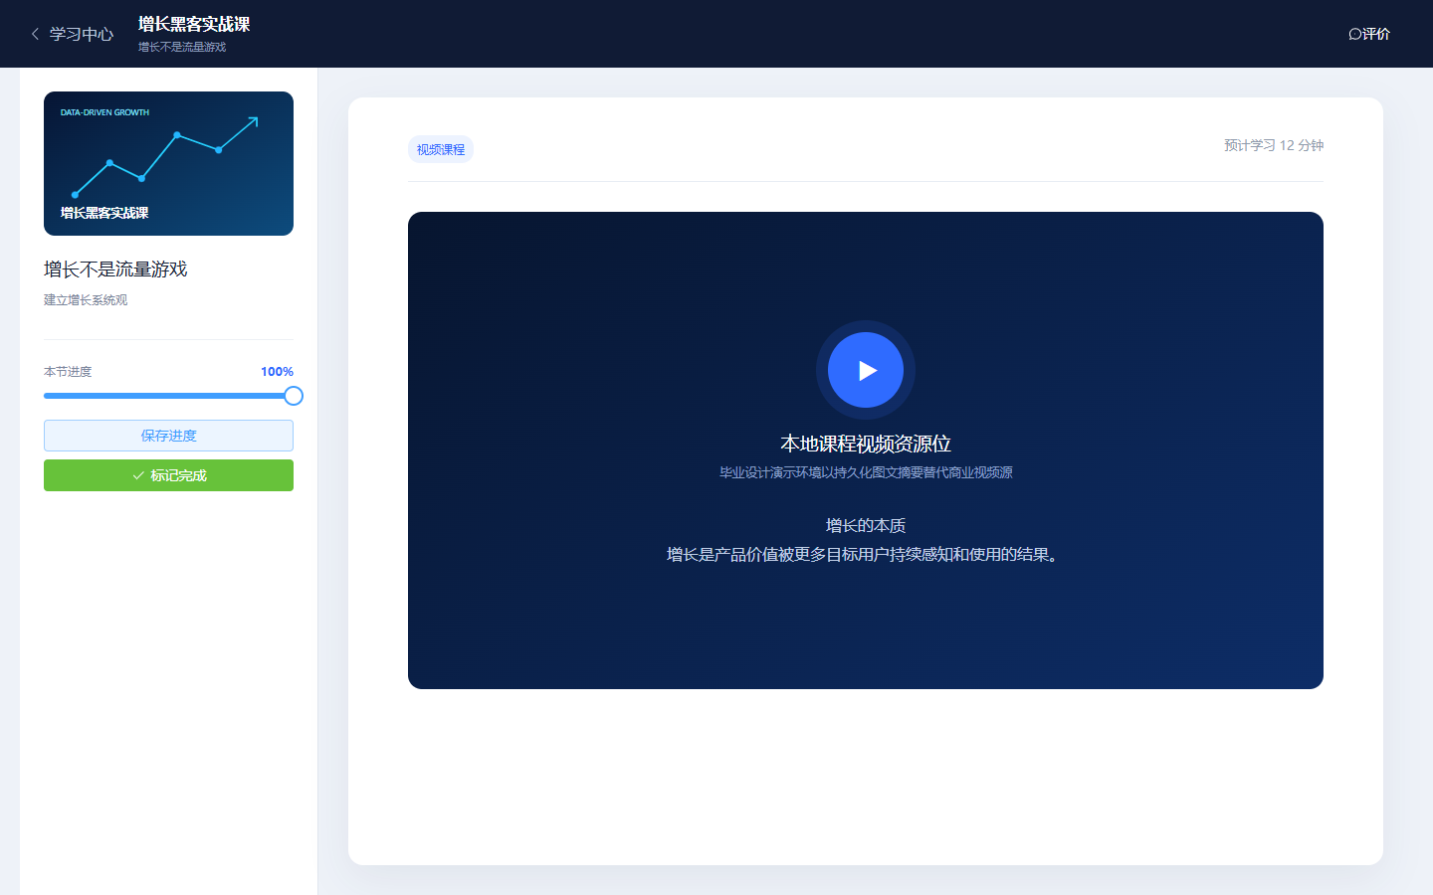Click the 保存进度 button
The width and height of the screenshot is (1433, 895).
click(168, 436)
